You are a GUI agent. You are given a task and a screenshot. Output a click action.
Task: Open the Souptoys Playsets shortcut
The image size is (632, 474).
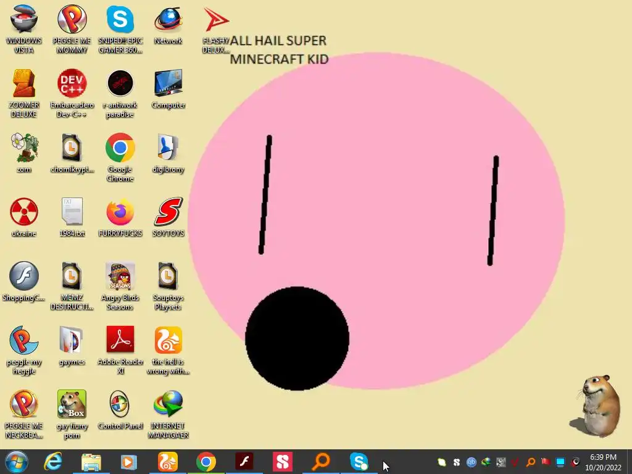tap(168, 286)
